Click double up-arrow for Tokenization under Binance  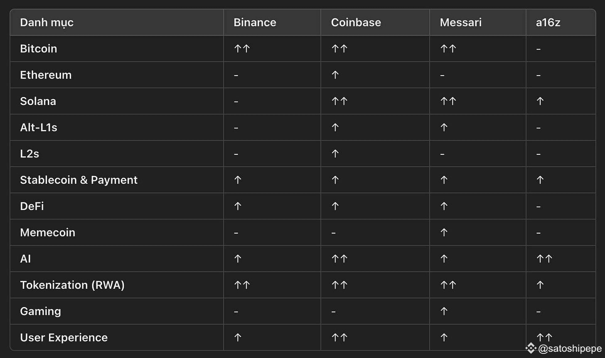coord(242,285)
